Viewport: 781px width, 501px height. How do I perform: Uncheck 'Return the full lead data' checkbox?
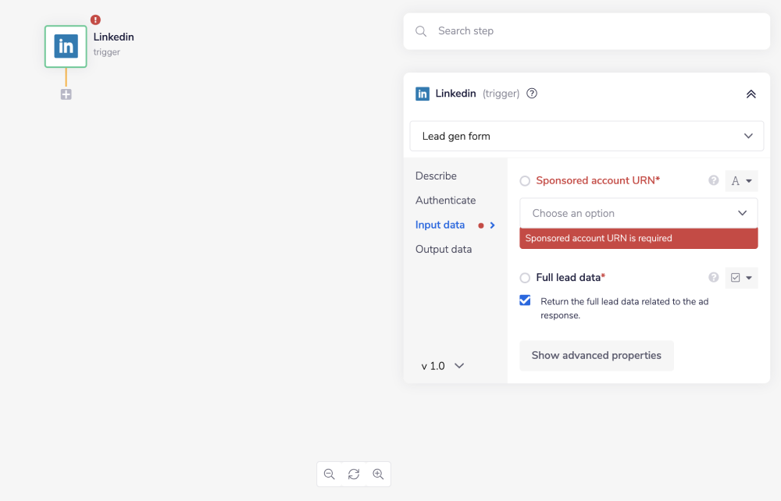point(525,300)
